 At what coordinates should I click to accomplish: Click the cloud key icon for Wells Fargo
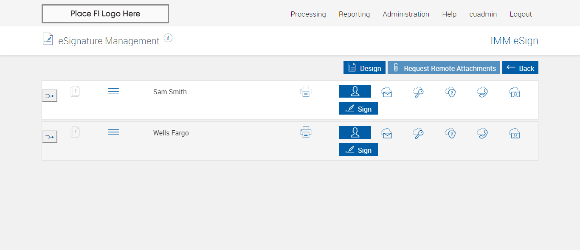418,133
